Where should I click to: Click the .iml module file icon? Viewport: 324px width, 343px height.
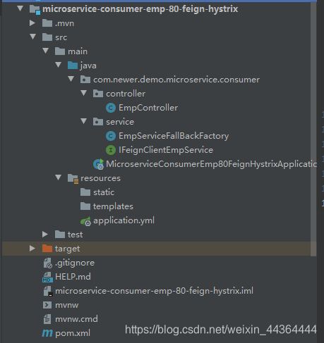(x=48, y=291)
